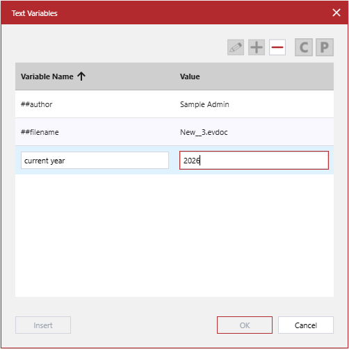Select the ##filename variable row
Viewport: 349px width, 349px height.
[x=174, y=132]
